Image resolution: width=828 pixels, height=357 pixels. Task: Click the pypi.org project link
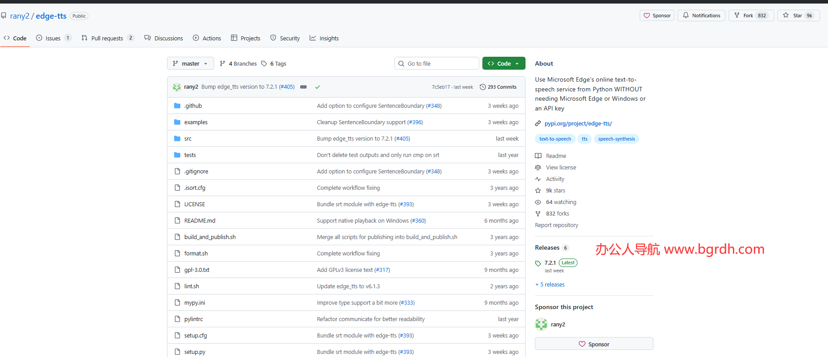[x=578, y=123]
